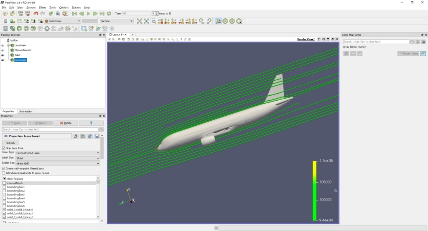Select Tube1 in pipeline browser
The width and height of the screenshot is (428, 231).
18,55
